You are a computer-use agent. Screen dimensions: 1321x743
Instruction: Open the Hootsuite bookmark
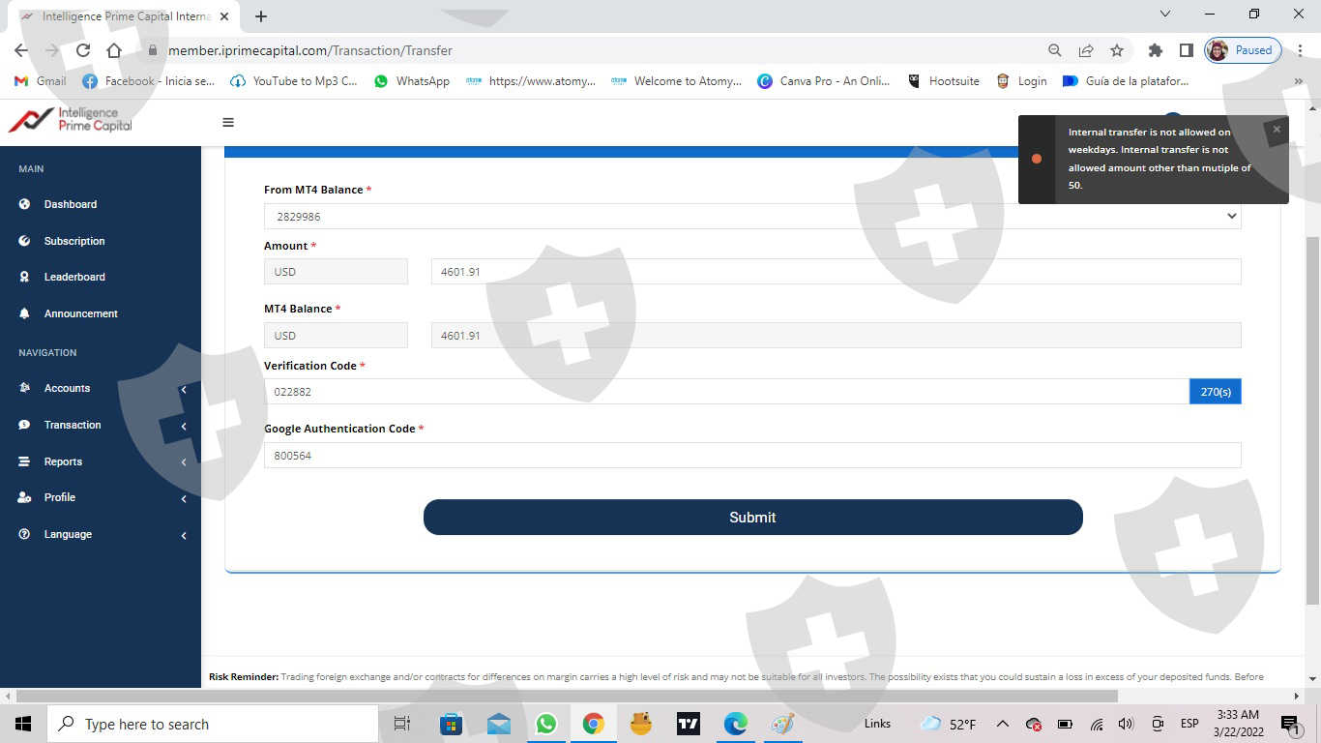point(944,81)
